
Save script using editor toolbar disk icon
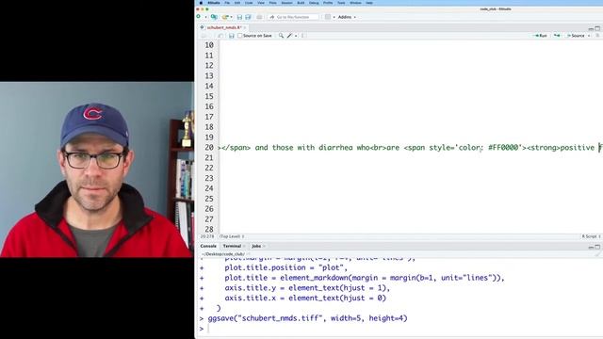click(231, 36)
